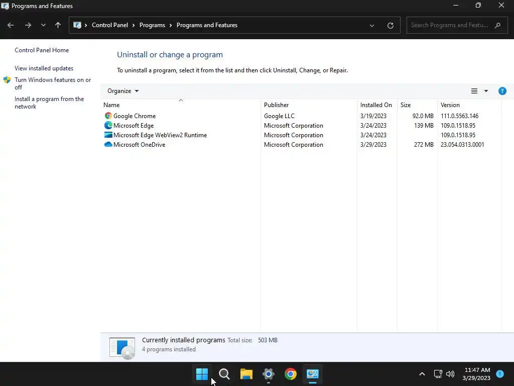The height and width of the screenshot is (386, 514).
Task: Expand the chevron after Control Panel breadcrumb
Action: (134, 25)
